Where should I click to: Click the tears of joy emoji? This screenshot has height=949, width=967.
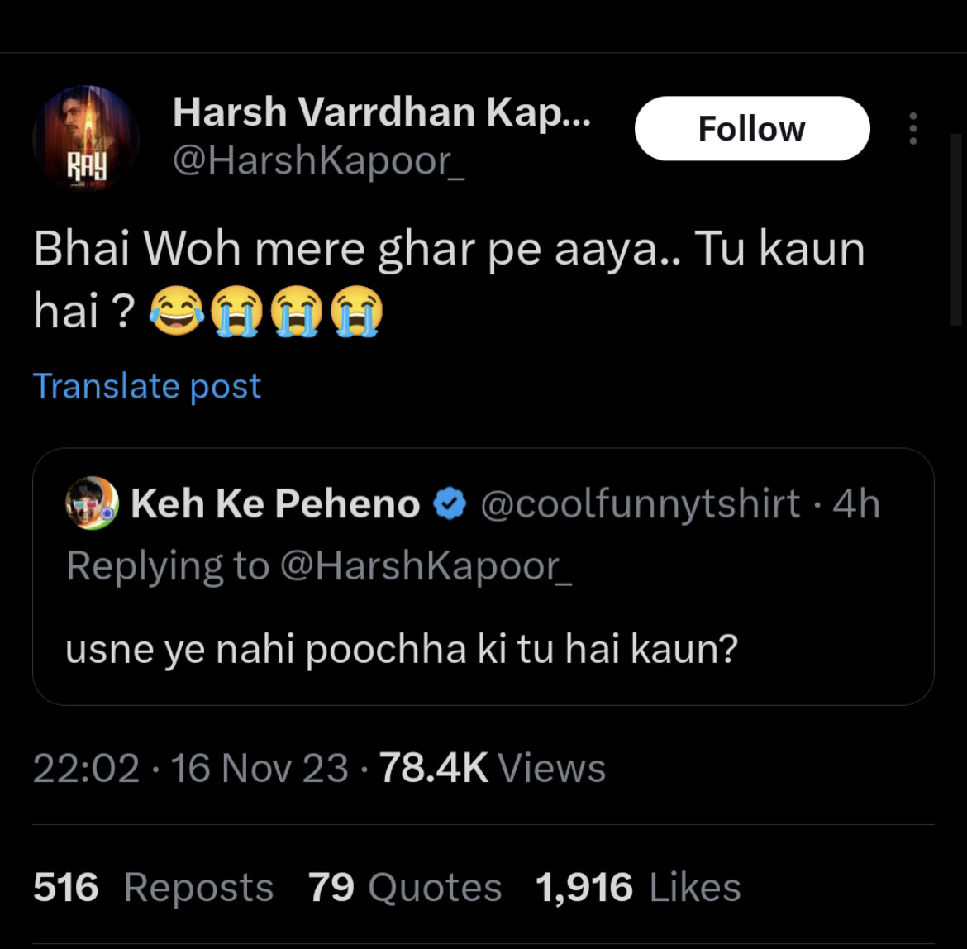coord(176,314)
